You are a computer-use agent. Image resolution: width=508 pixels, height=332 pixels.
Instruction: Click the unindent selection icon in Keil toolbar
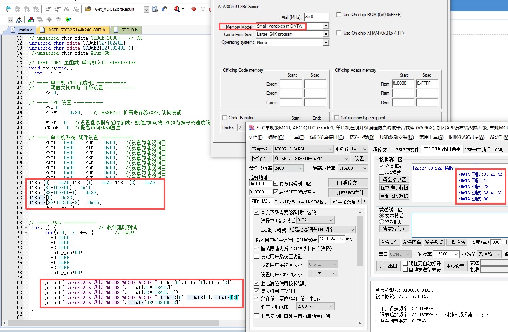click(58, 9)
